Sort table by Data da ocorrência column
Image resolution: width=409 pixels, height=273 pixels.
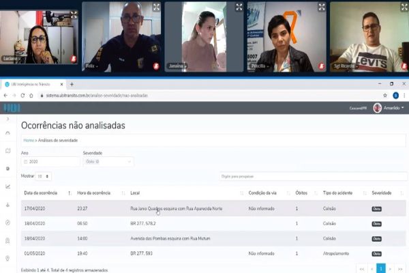(46, 193)
